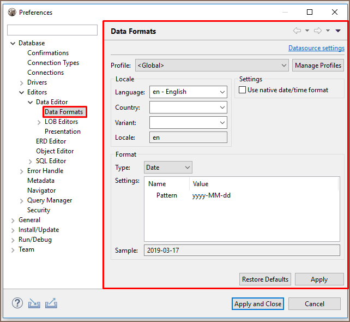Image resolution: width=350 pixels, height=322 pixels.
Task: Open the back history dropdown arrow
Action: (307, 31)
